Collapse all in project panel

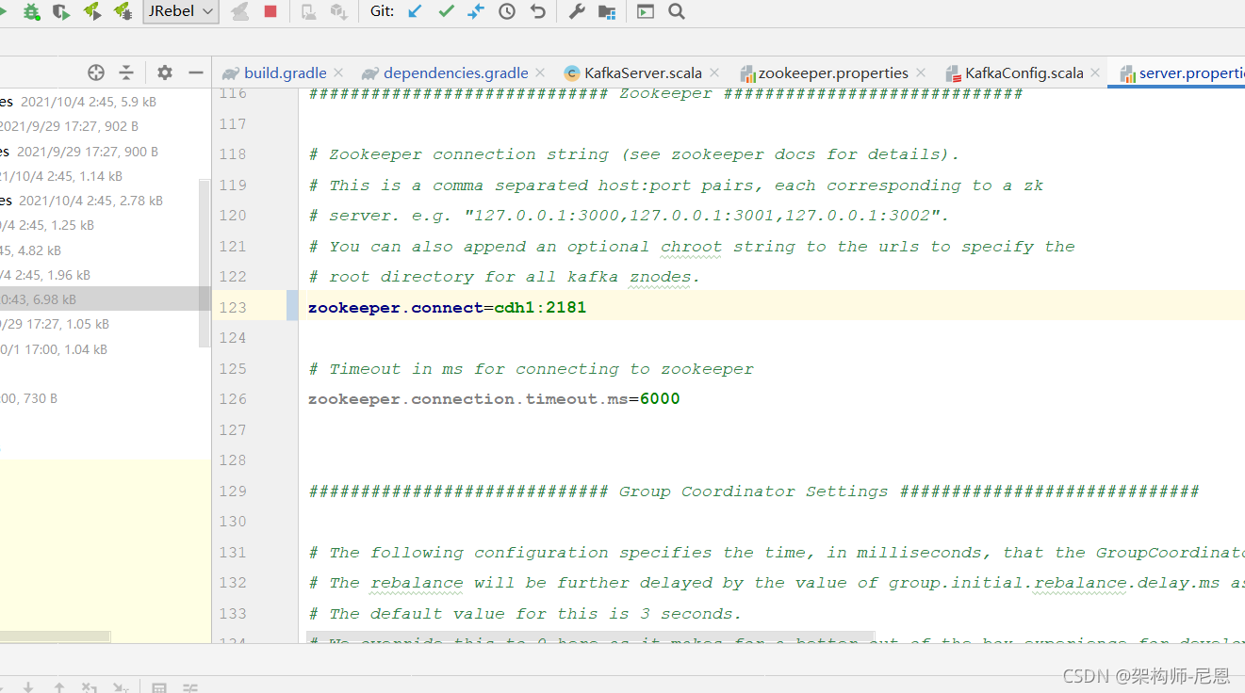coord(126,73)
